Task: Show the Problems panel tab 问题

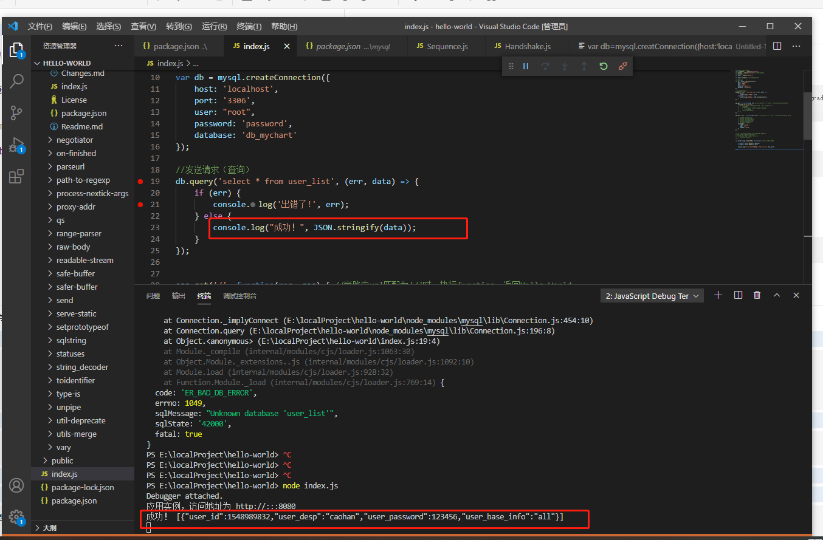Action: 153,296
